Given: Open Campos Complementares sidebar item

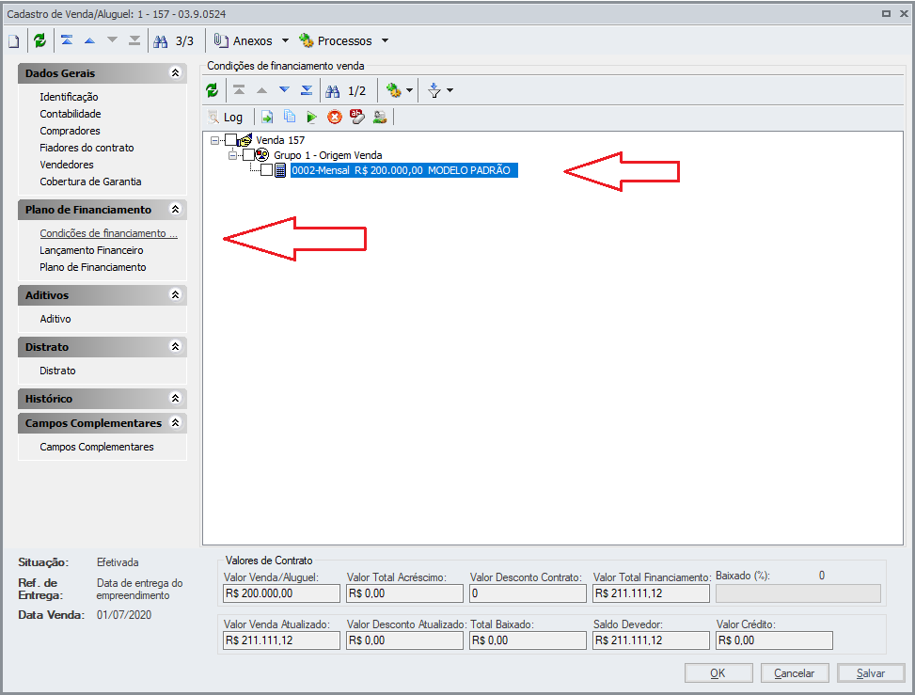Looking at the screenshot, I should coord(97,447).
